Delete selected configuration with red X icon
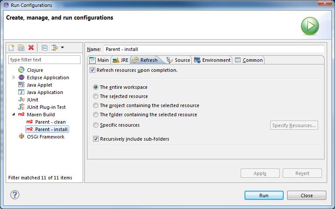This screenshot has height=209, width=335. [x=31, y=47]
